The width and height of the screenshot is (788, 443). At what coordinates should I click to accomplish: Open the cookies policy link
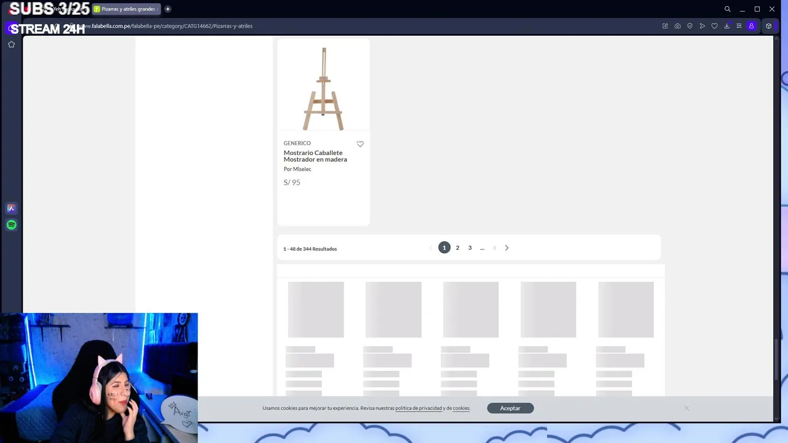[461, 408]
